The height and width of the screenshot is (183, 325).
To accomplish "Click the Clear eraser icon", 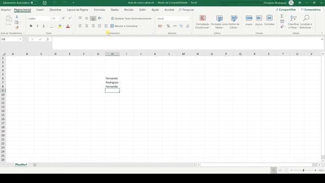I will [x=282, y=26].
